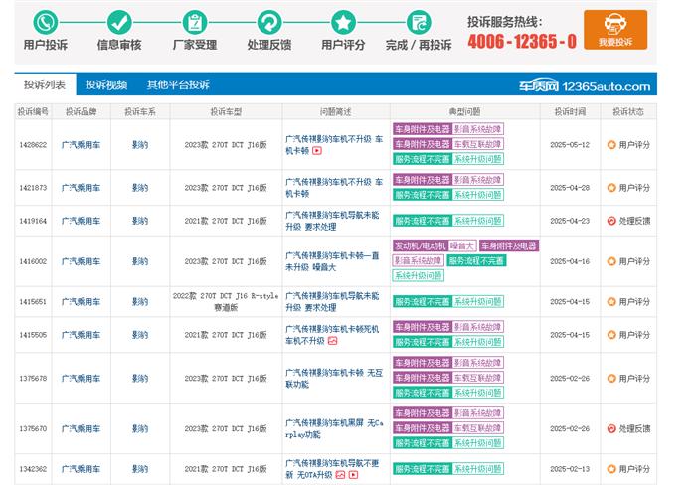Click the 车质网 12365auto.com logo

pos(585,86)
